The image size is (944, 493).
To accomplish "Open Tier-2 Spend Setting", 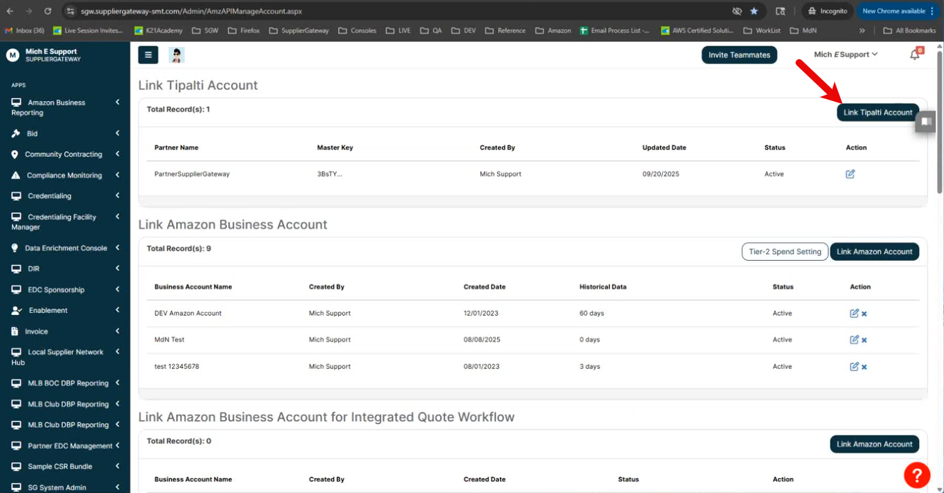I will tap(785, 251).
